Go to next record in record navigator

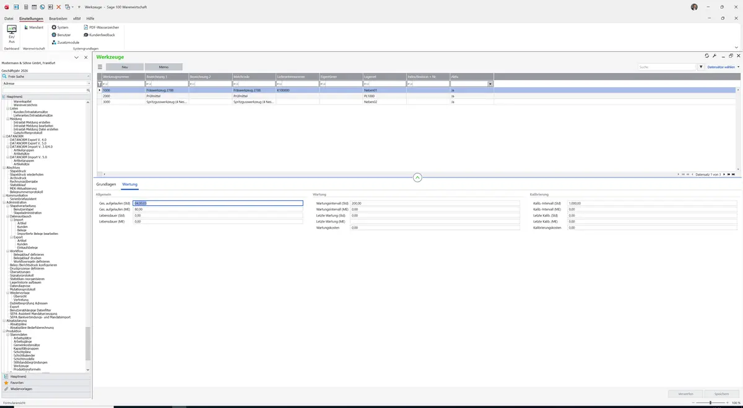[724, 174]
